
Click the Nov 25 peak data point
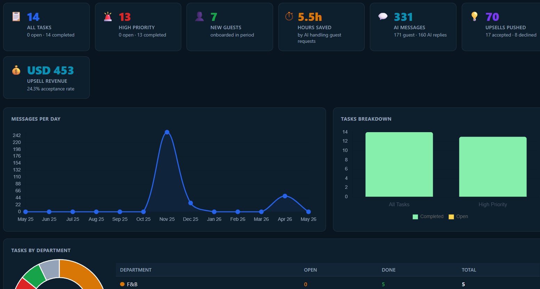167,132
